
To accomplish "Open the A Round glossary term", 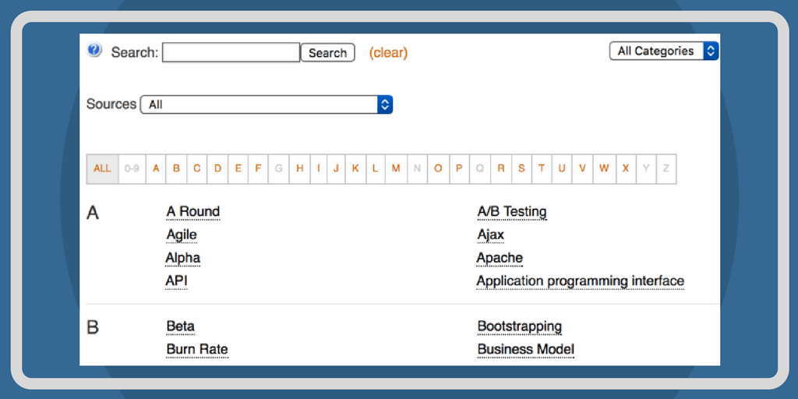I will [x=193, y=211].
